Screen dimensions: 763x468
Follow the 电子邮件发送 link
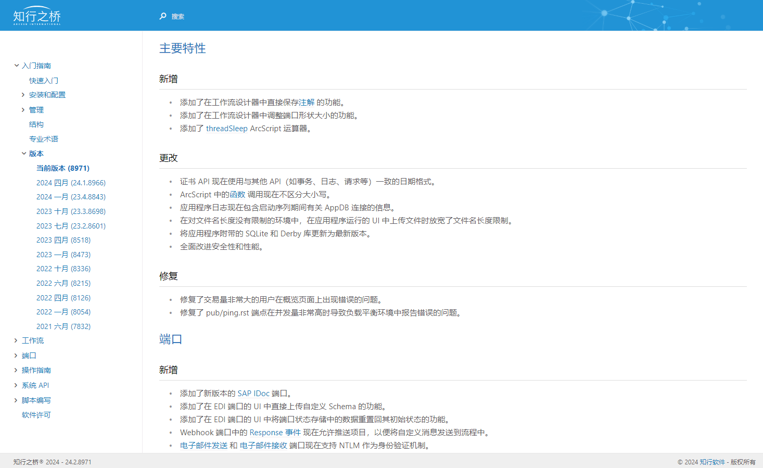(204, 446)
